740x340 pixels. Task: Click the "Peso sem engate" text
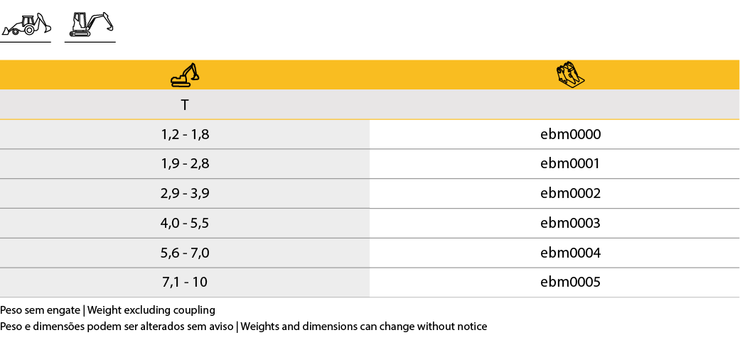point(40,310)
